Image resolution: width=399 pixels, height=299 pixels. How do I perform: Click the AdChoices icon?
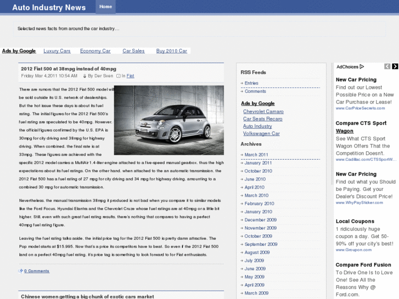362,67
